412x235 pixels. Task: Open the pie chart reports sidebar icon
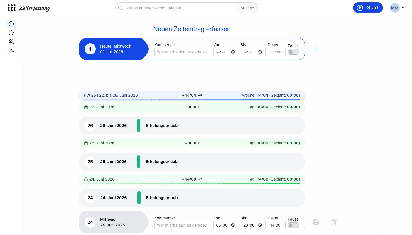click(x=11, y=33)
